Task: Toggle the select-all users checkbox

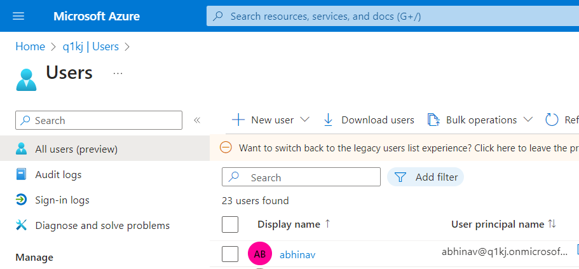Action: tap(230, 224)
